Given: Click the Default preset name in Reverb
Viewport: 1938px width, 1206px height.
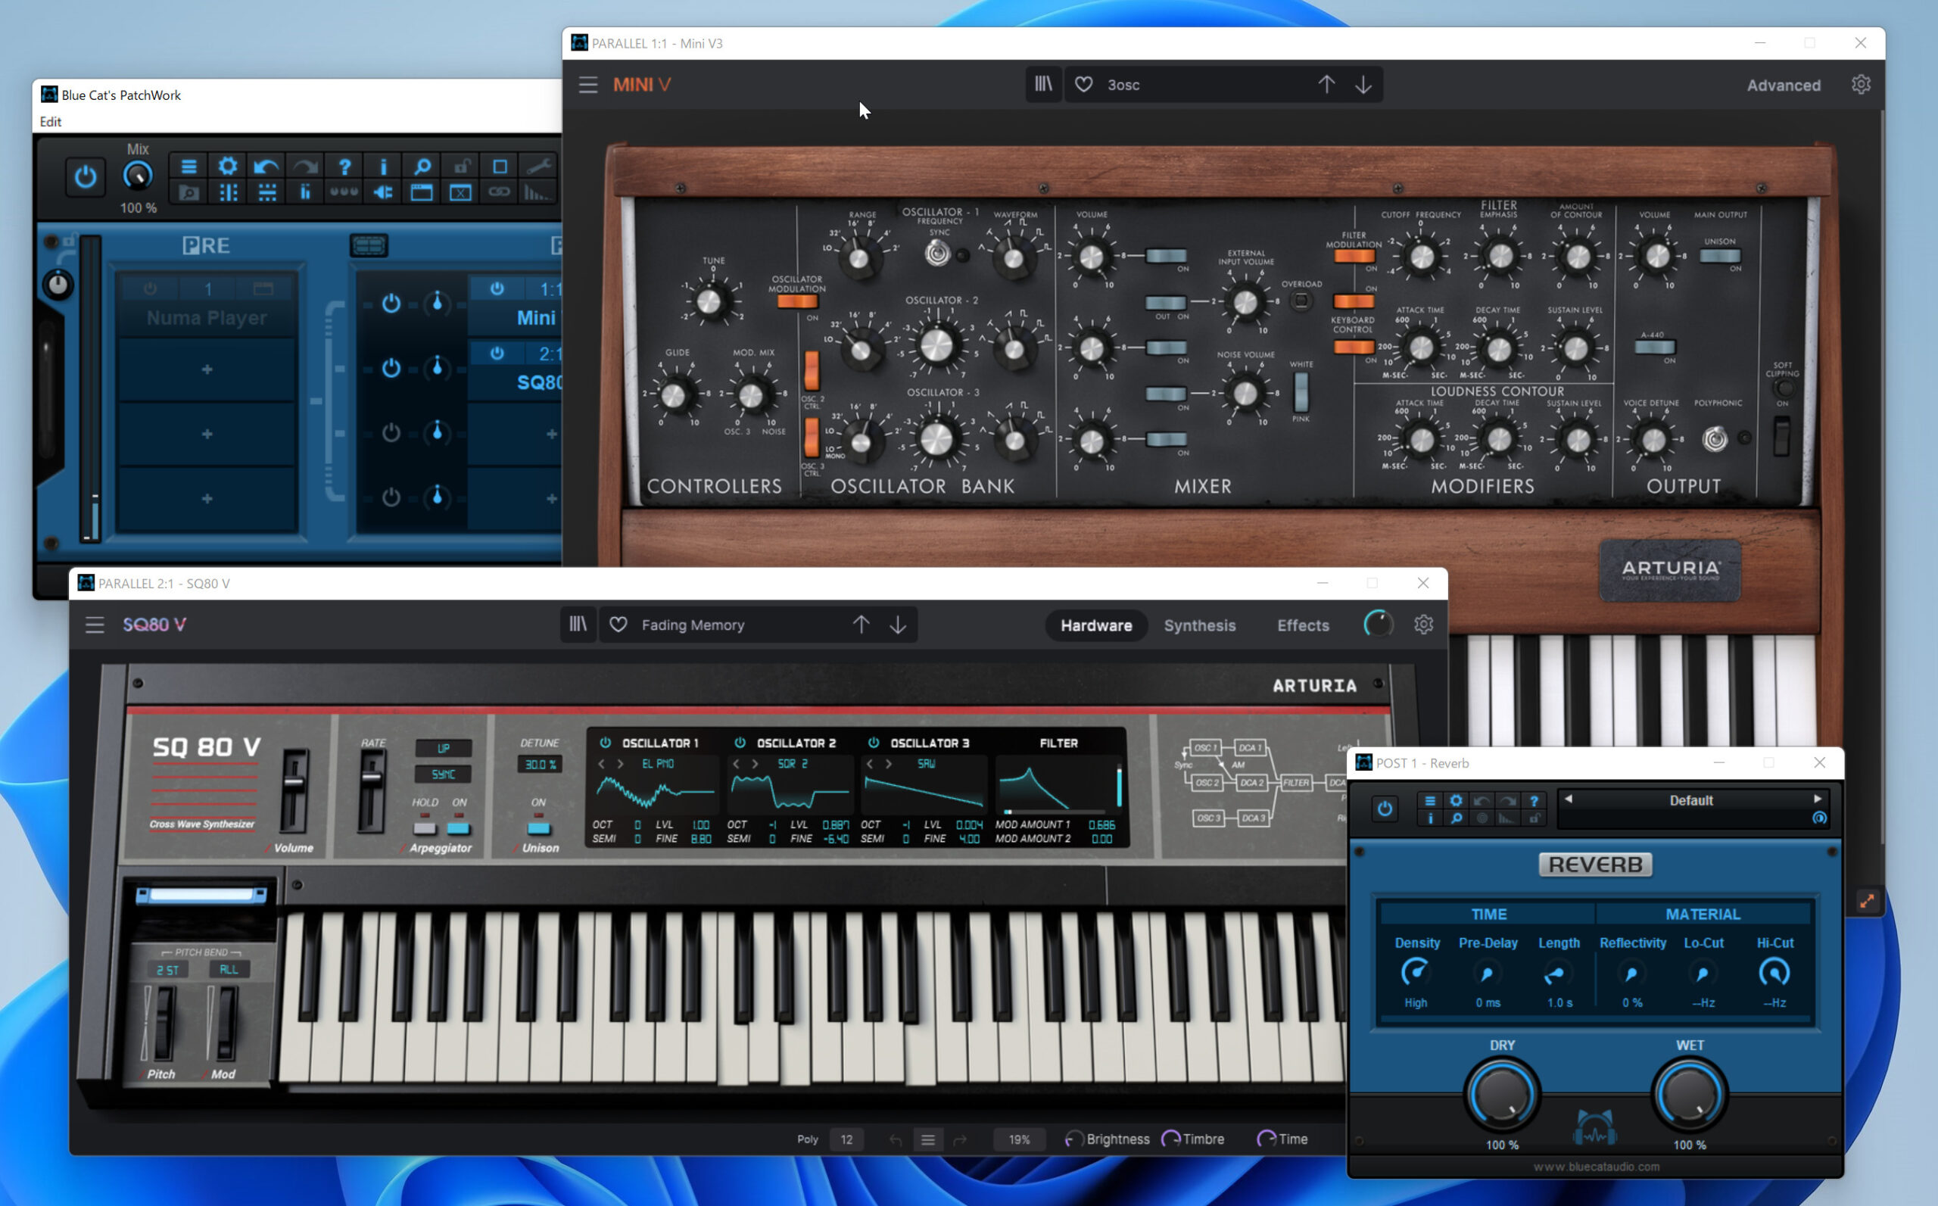Looking at the screenshot, I should tap(1690, 801).
